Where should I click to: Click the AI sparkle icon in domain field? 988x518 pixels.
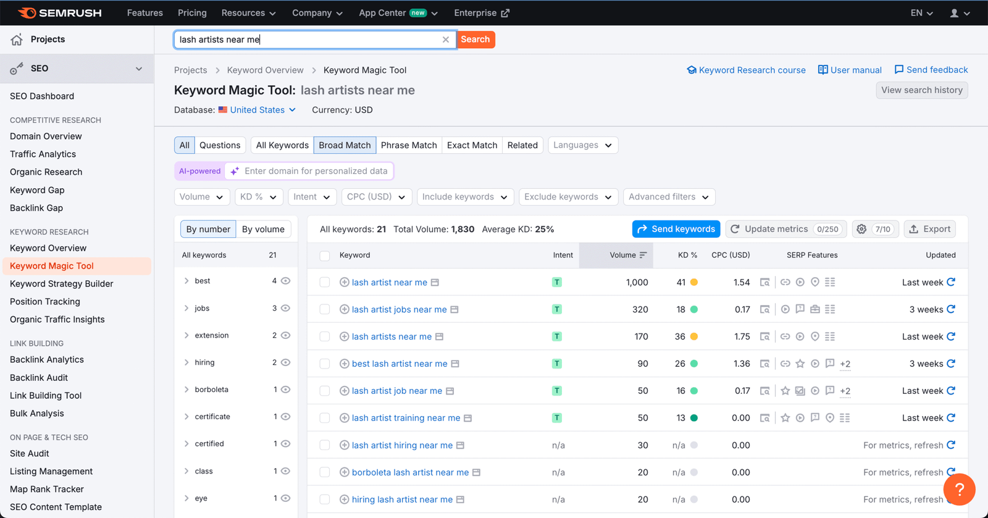click(235, 171)
